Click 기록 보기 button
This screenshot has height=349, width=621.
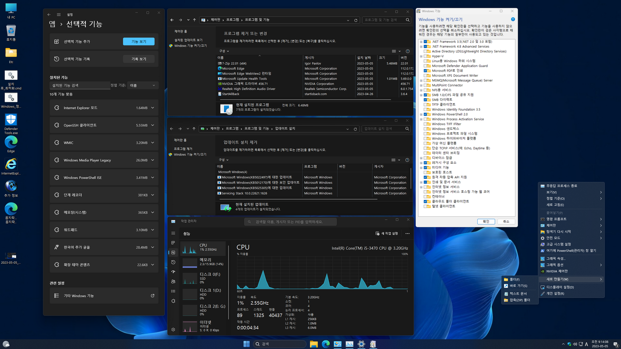[139, 59]
